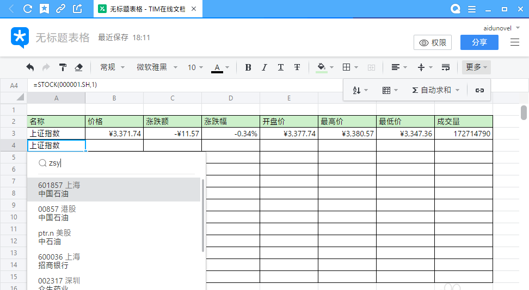Viewport: 529px width, 290px height.
Task: Click the sort A-Z icon
Action: pos(356,90)
